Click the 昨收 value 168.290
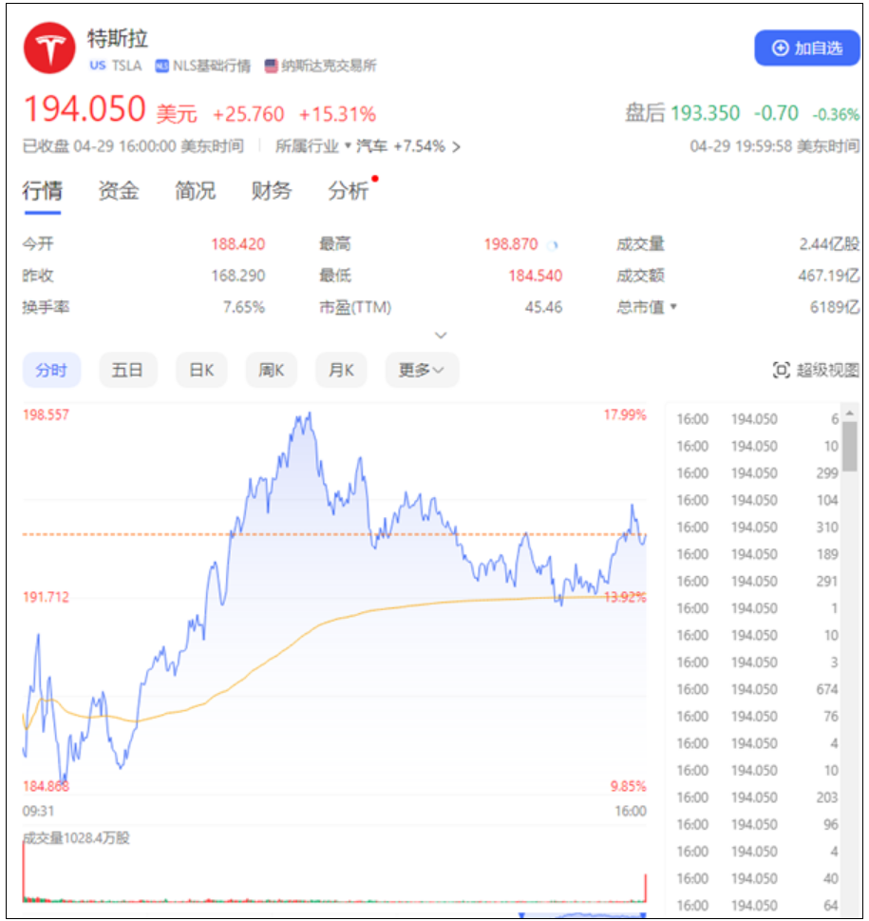The height and width of the screenshot is (921, 869). (238, 276)
